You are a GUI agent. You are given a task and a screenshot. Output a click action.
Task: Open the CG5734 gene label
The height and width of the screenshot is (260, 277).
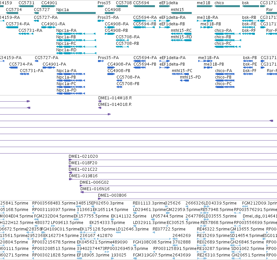pyautogui.click(x=14, y=9)
